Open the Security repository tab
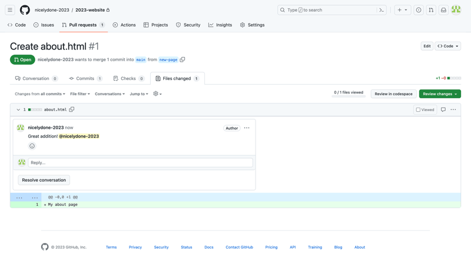The width and height of the screenshot is (471, 260). click(188, 25)
